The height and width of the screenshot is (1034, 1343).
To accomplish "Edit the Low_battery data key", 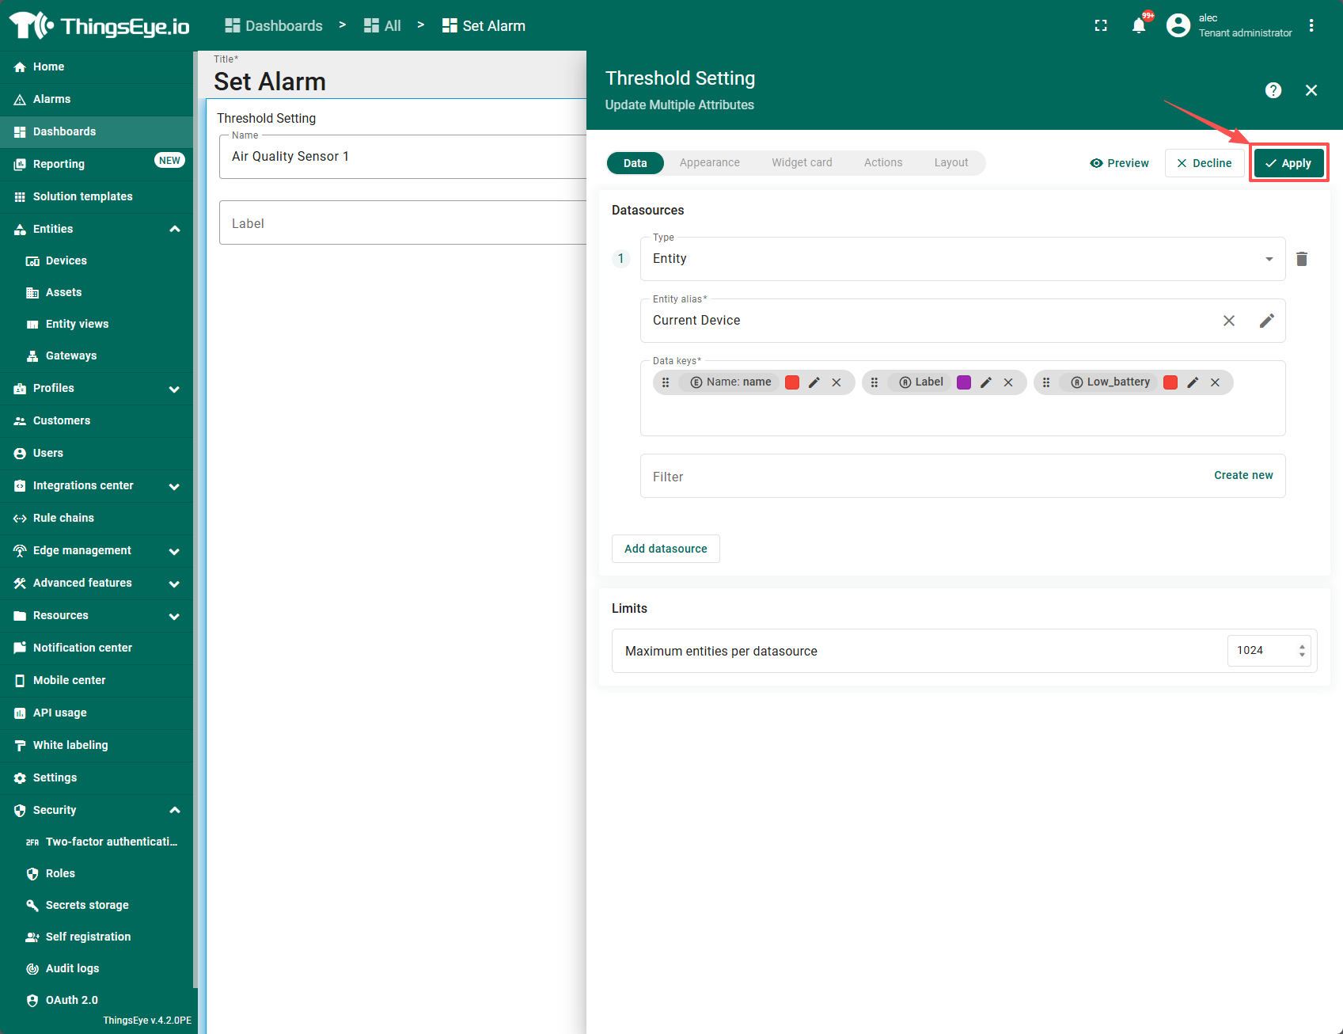I will tap(1193, 382).
